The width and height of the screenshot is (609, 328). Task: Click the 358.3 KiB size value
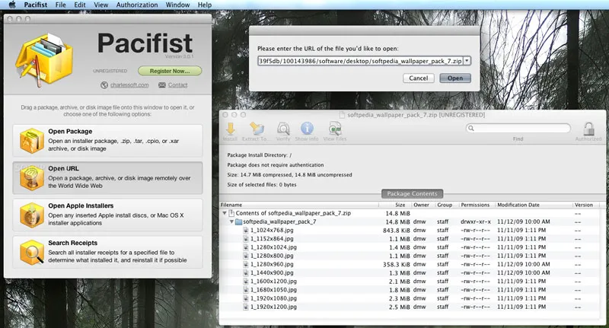click(396, 264)
